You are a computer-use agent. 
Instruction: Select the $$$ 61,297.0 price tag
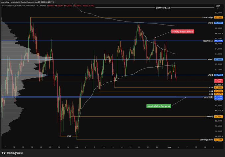pyautogui.click(x=218, y=94)
